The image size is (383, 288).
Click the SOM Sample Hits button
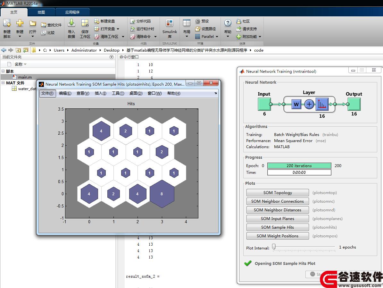(278, 227)
